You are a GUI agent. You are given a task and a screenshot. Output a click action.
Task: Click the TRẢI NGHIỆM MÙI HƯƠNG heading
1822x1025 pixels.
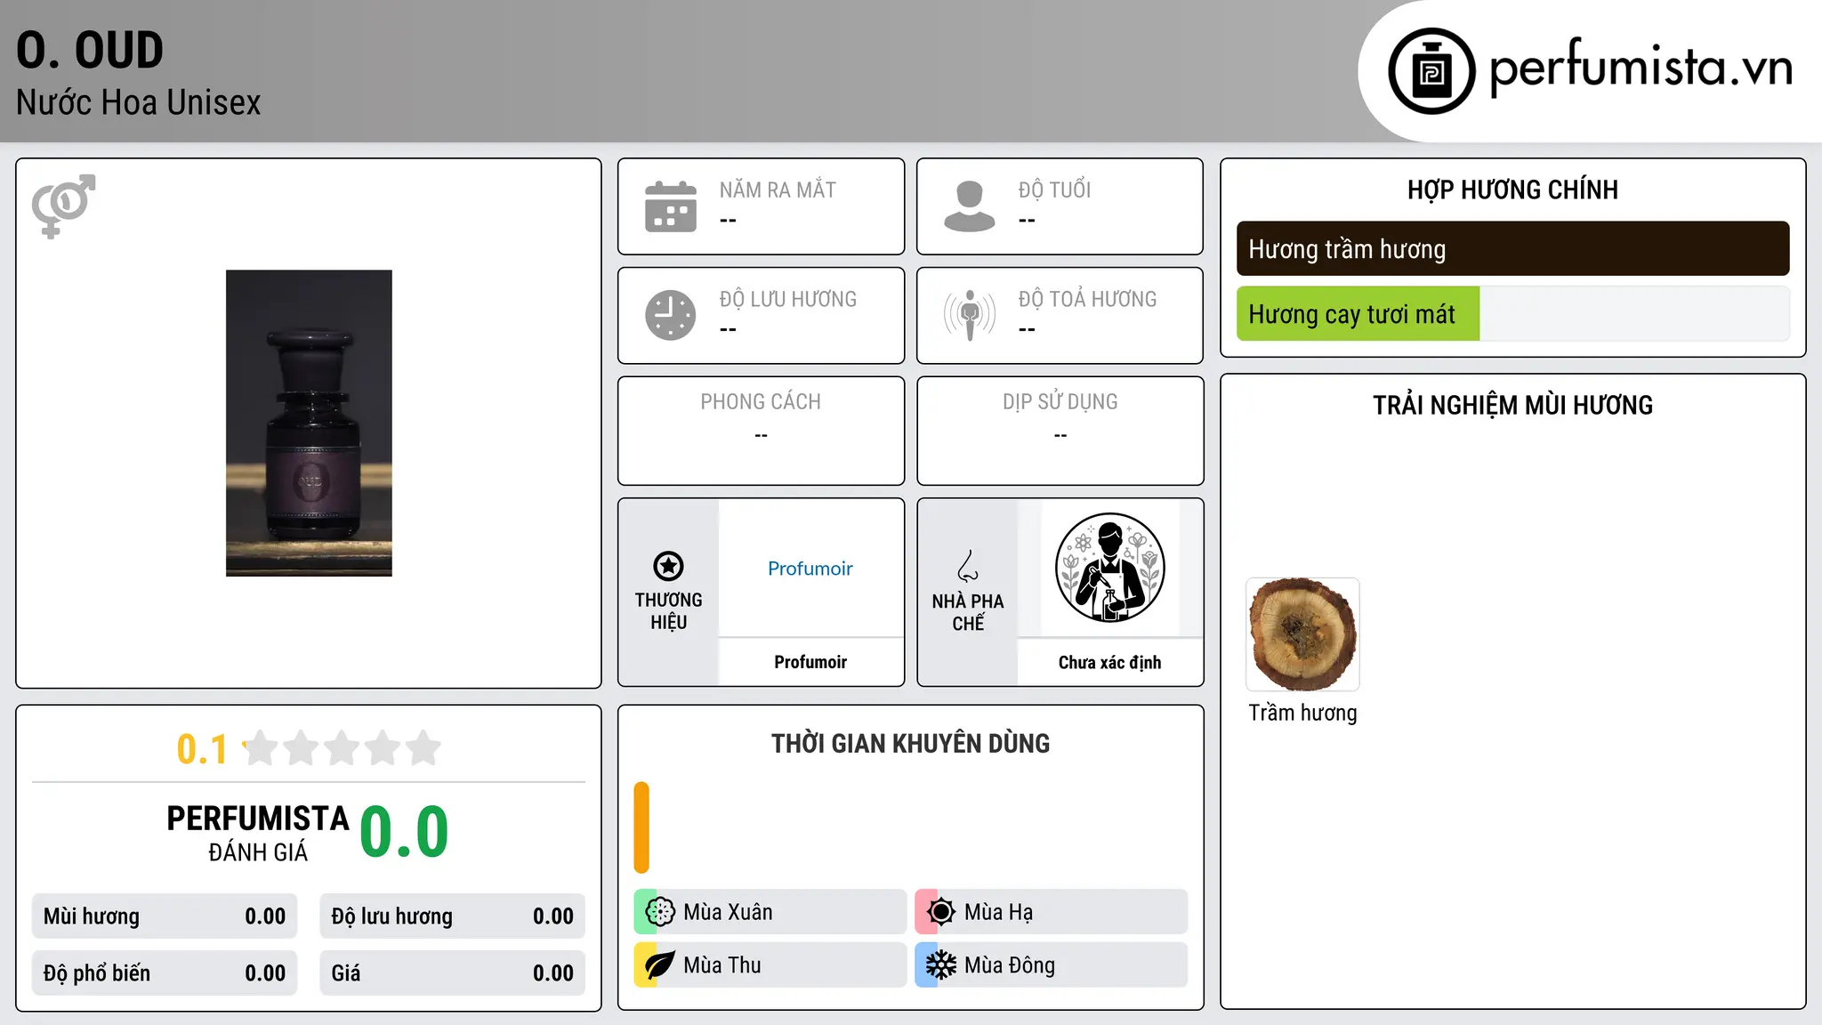(1513, 406)
